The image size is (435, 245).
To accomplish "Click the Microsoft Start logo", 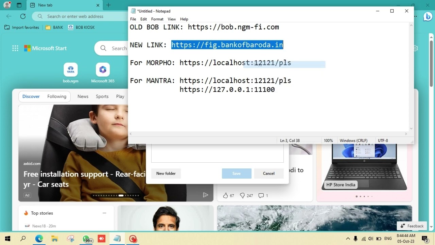I will [45, 48].
